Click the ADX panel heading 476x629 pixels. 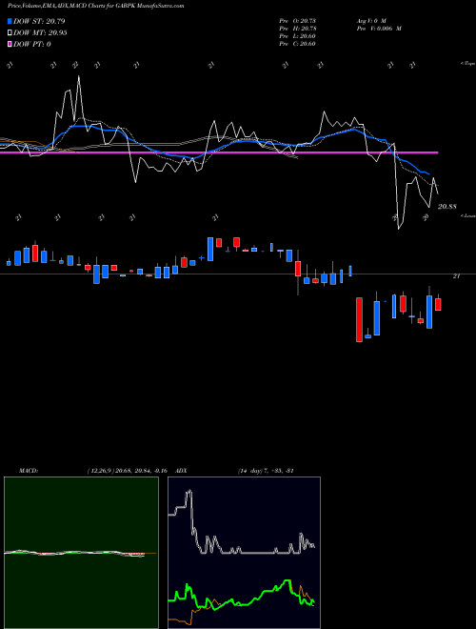coord(181,471)
